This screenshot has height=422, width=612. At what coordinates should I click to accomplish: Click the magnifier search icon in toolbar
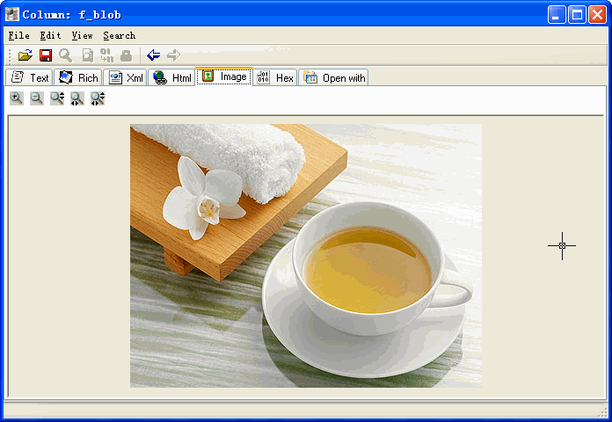[65, 55]
